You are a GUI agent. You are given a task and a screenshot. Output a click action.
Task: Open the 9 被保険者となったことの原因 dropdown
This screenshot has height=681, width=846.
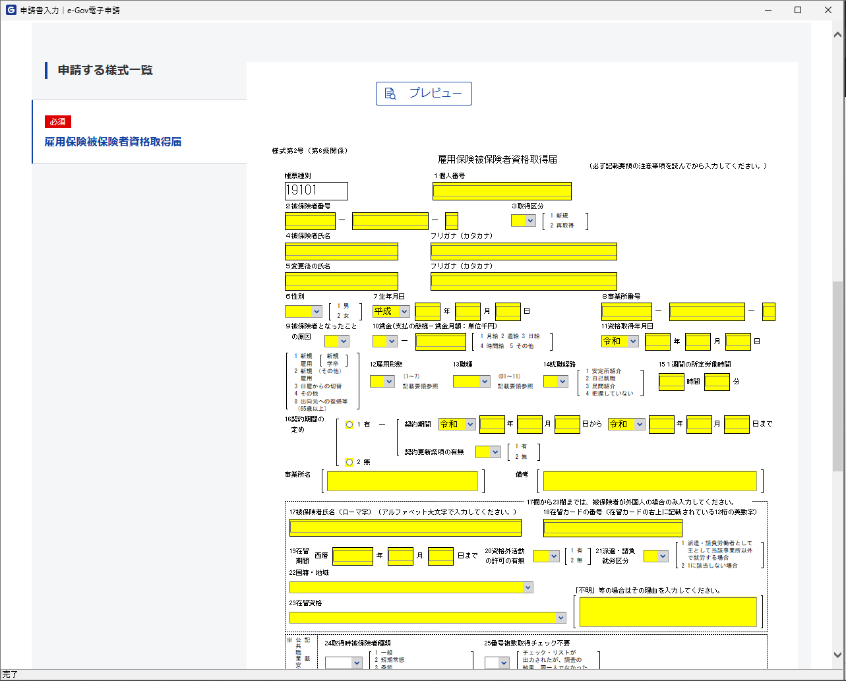pyautogui.click(x=337, y=341)
